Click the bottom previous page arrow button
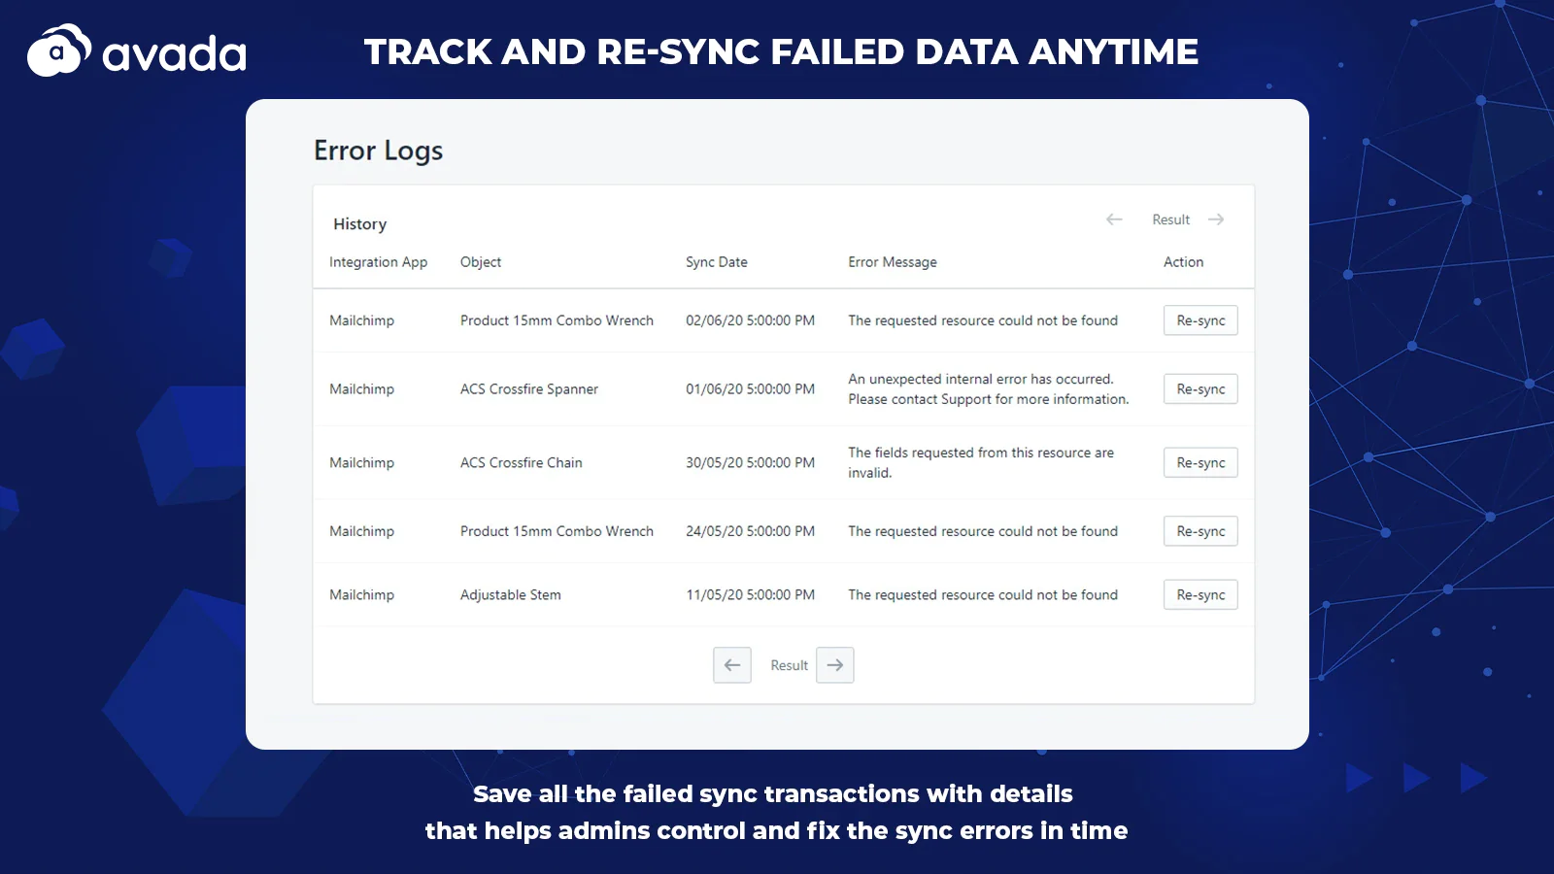 pos(732,665)
